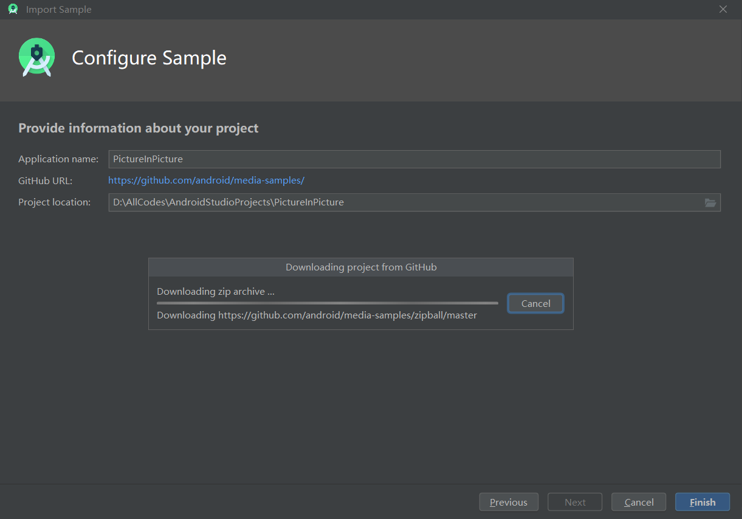Click the 'Application name:' label
Screen dimensions: 742x519
[x=58, y=159]
